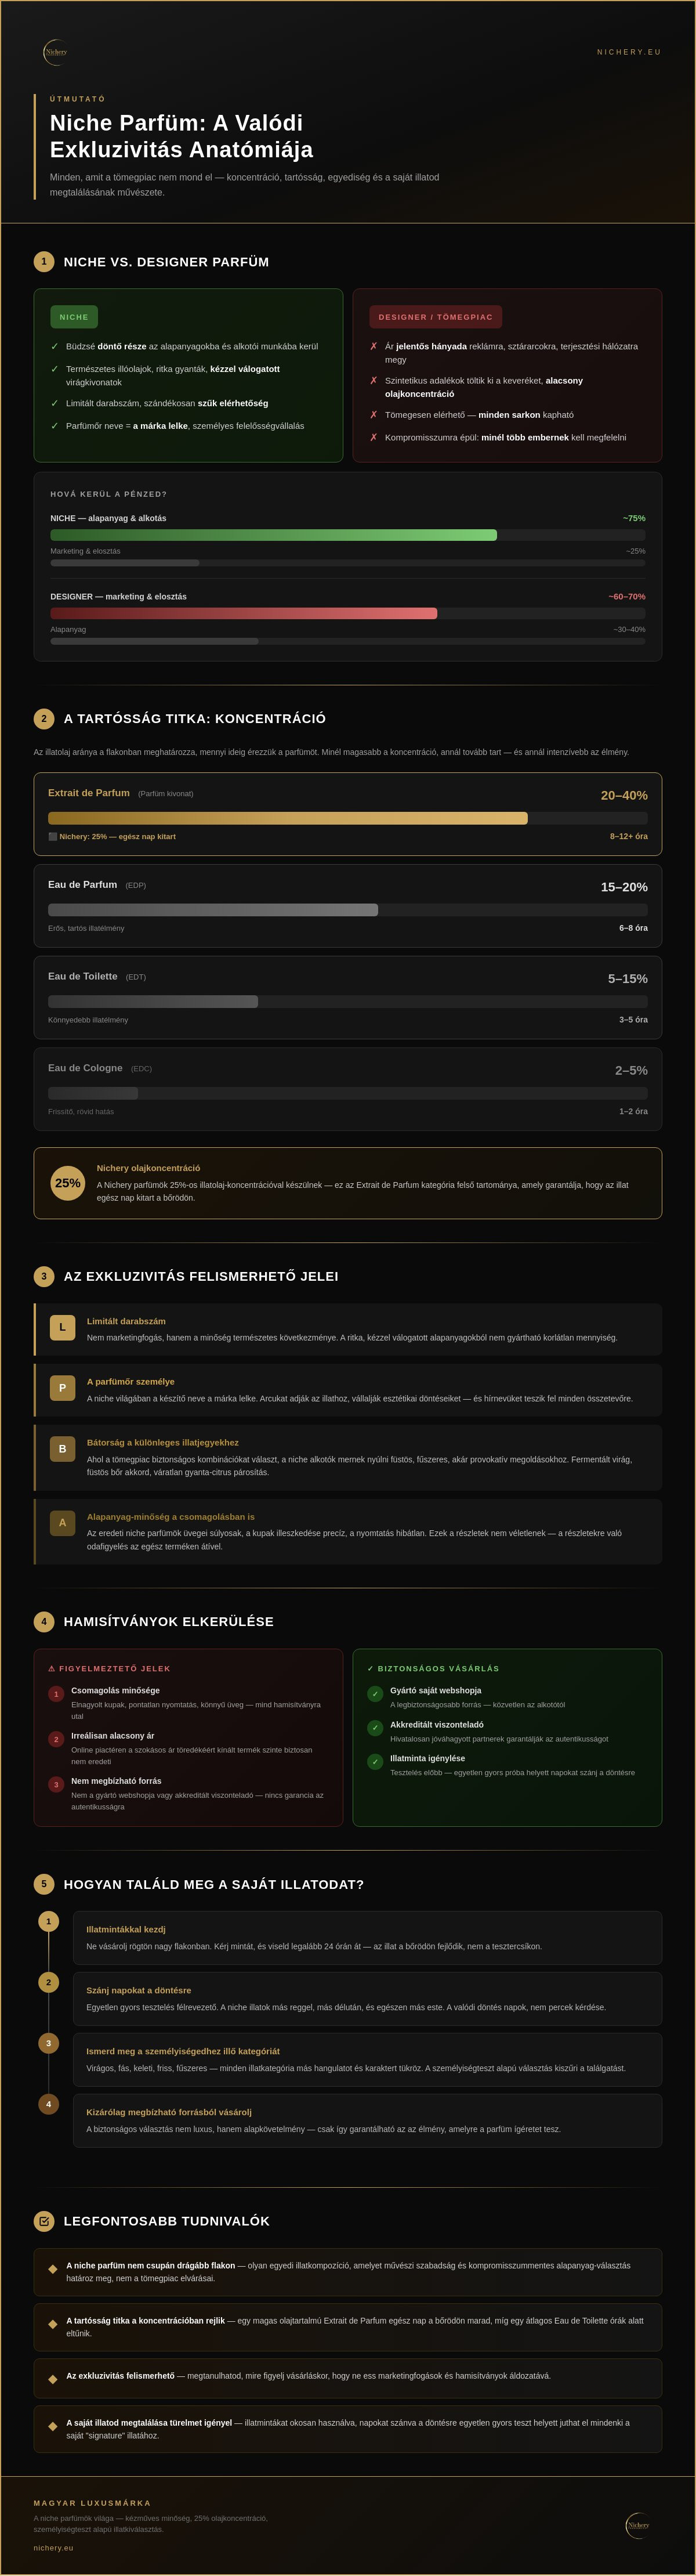Click the gold 25% circle badge

coord(68,1183)
